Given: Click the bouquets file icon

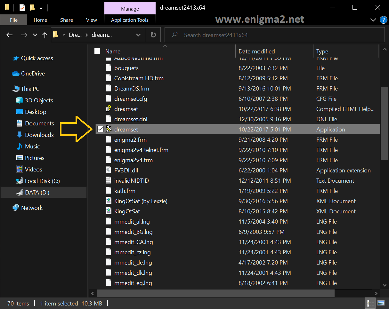Looking at the screenshot, I should [x=109, y=68].
